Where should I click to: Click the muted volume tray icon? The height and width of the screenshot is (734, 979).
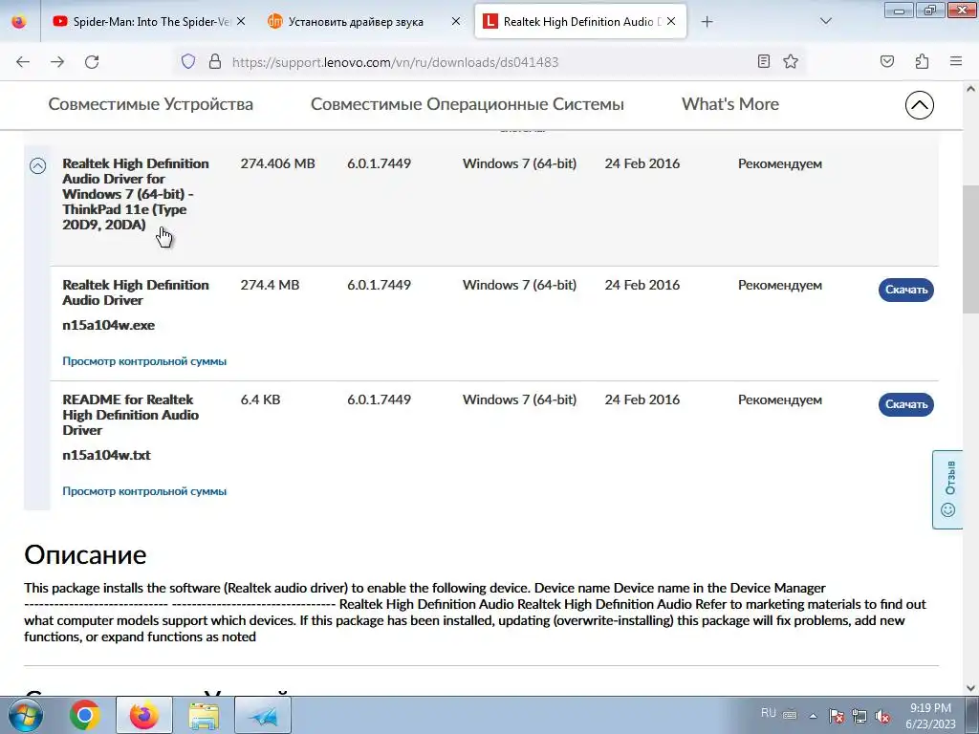tap(882, 716)
